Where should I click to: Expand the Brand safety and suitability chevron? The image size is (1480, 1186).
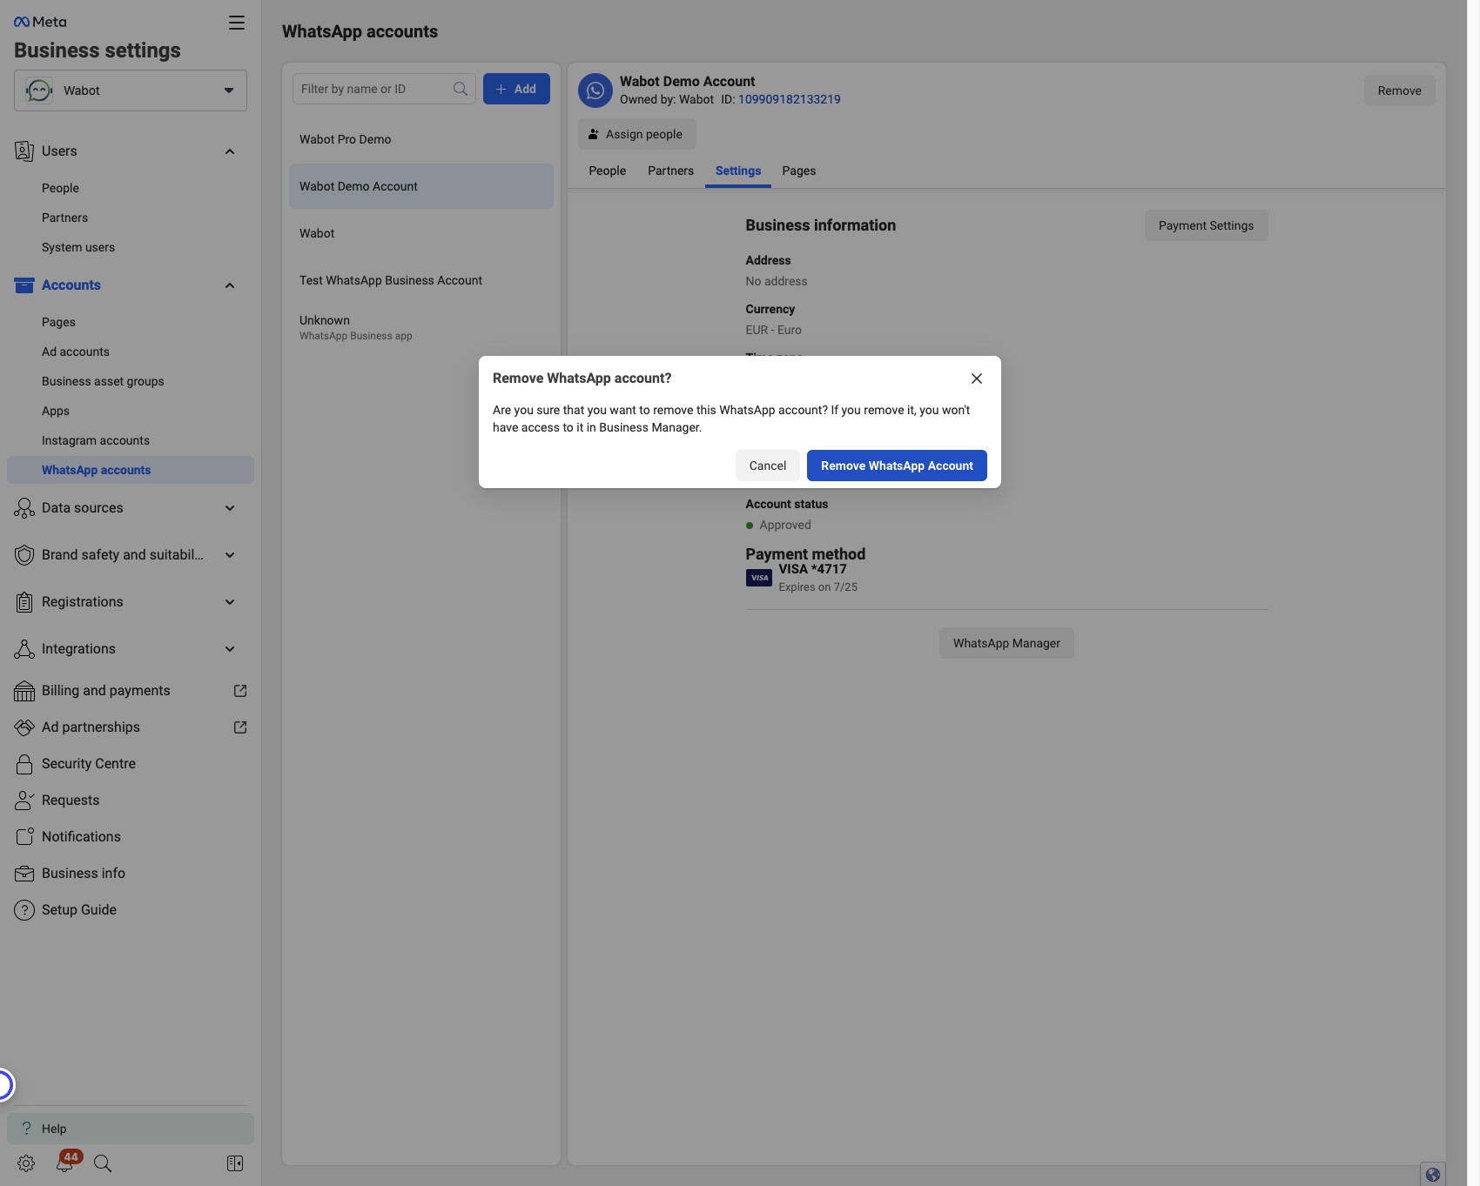[x=230, y=555]
